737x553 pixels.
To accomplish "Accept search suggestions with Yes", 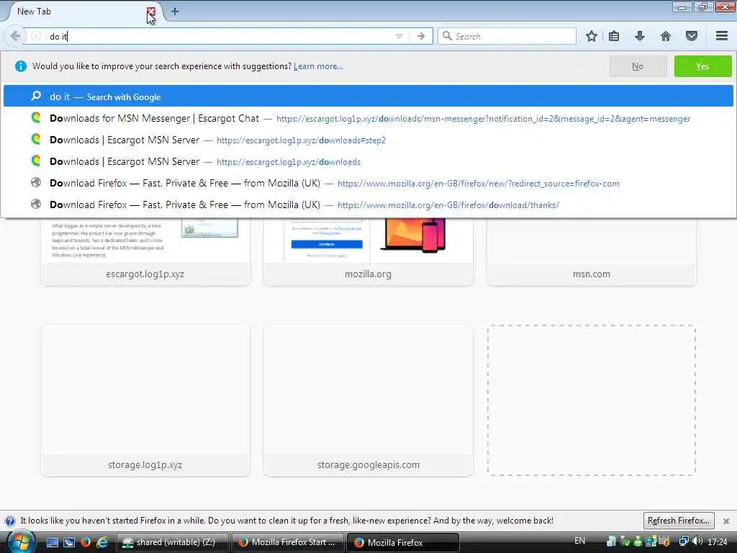I will 702,66.
